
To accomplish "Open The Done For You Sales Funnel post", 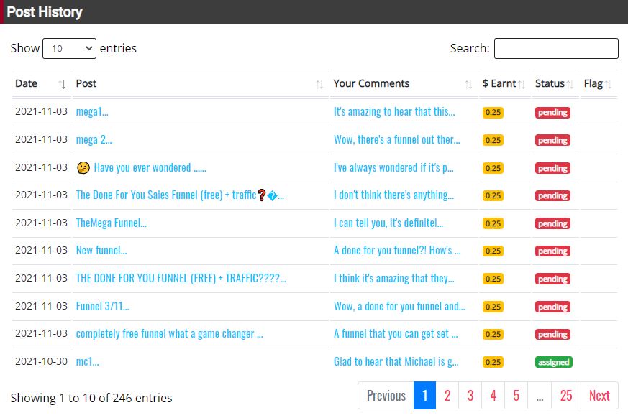I will pos(180,195).
